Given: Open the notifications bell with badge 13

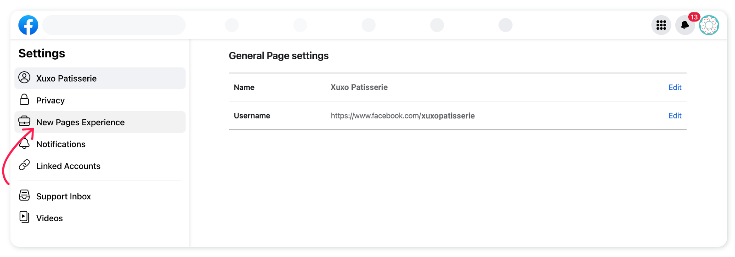Looking at the screenshot, I should coord(685,25).
